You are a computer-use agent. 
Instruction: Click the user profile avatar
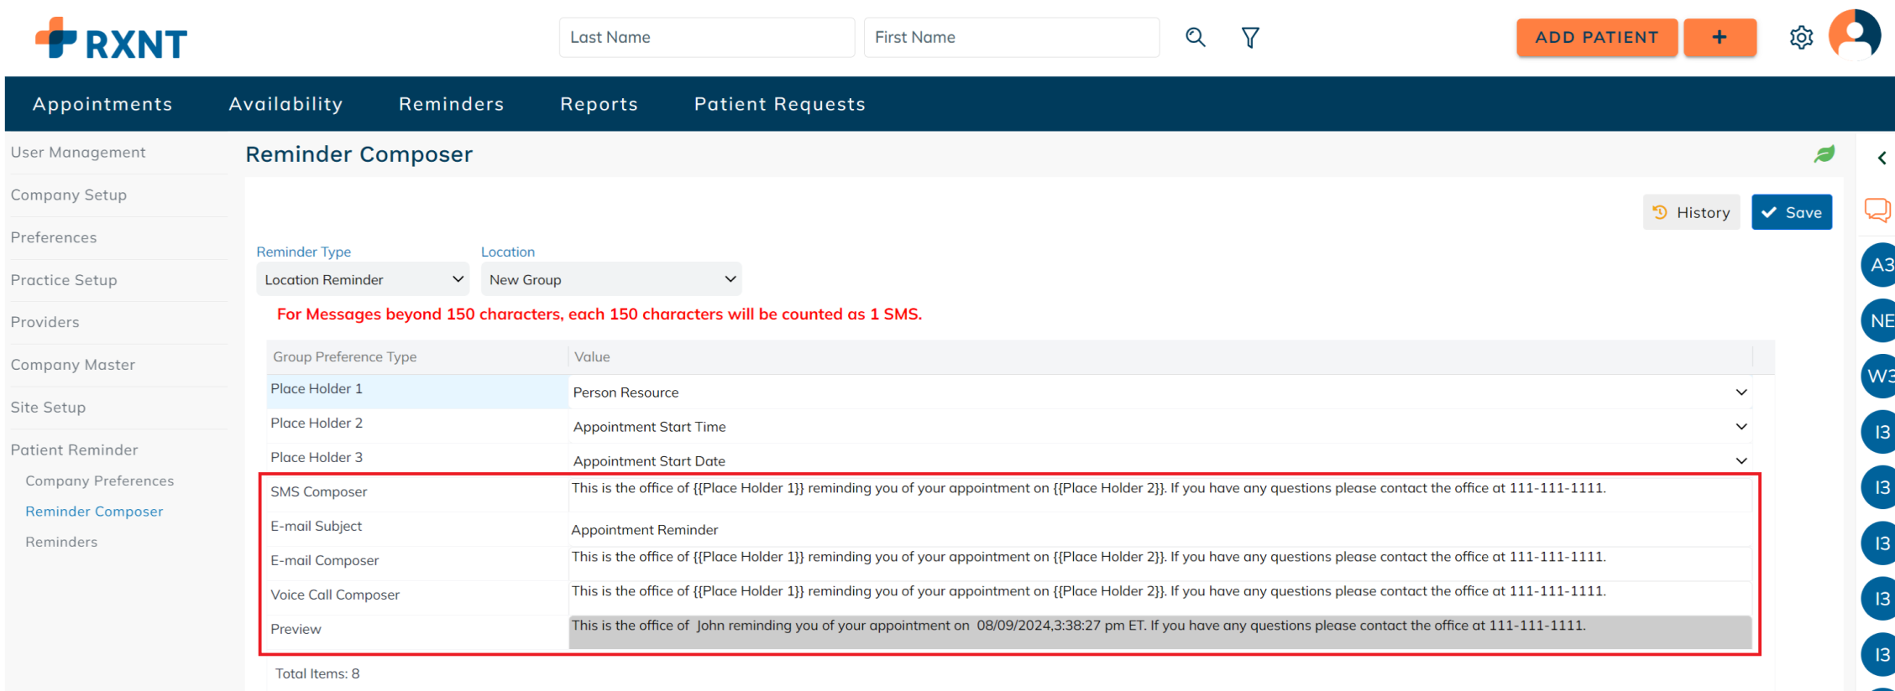coord(1855,35)
